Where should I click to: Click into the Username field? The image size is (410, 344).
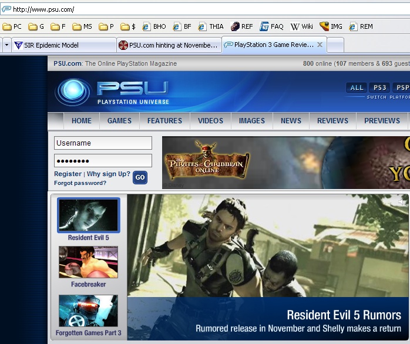point(103,143)
